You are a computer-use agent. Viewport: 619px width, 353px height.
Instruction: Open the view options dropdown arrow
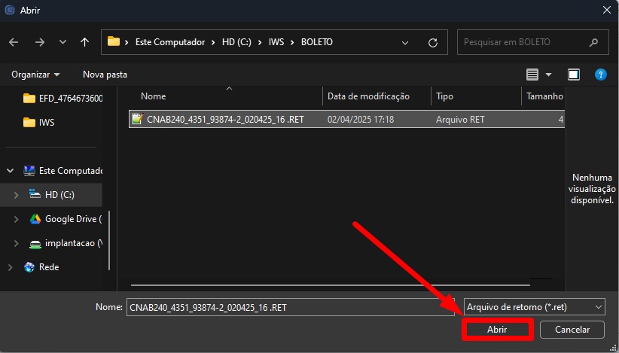click(x=548, y=75)
